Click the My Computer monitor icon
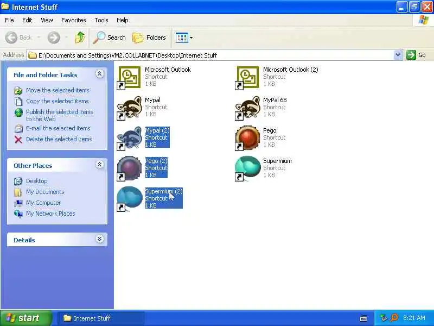This screenshot has width=434, height=326. [x=18, y=203]
